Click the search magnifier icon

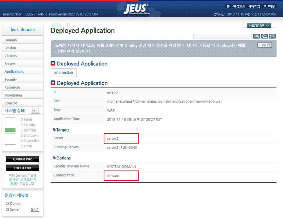click(x=257, y=36)
